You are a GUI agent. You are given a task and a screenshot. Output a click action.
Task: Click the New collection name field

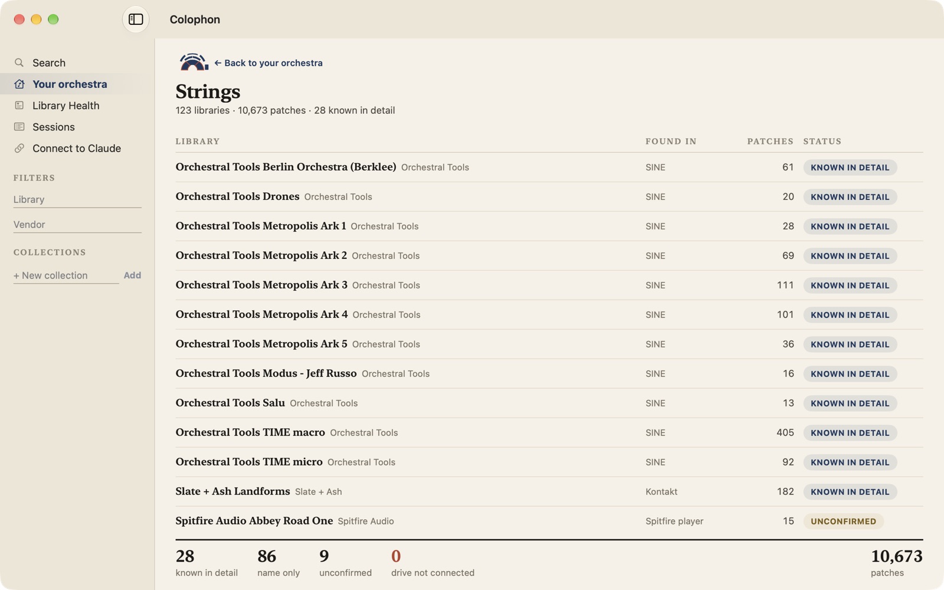tap(66, 276)
